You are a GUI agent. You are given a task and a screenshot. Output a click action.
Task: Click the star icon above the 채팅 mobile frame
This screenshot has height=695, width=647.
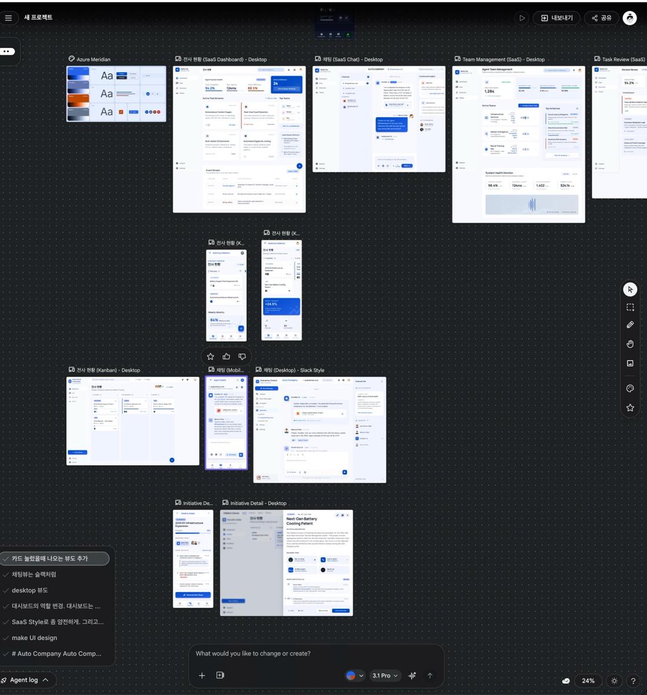click(x=211, y=357)
